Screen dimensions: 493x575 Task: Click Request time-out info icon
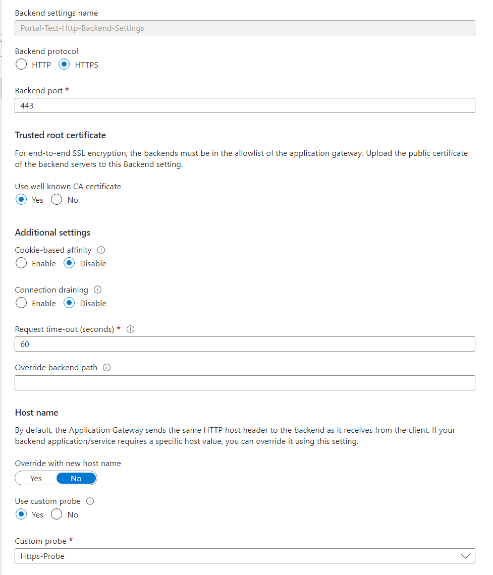[x=130, y=329]
